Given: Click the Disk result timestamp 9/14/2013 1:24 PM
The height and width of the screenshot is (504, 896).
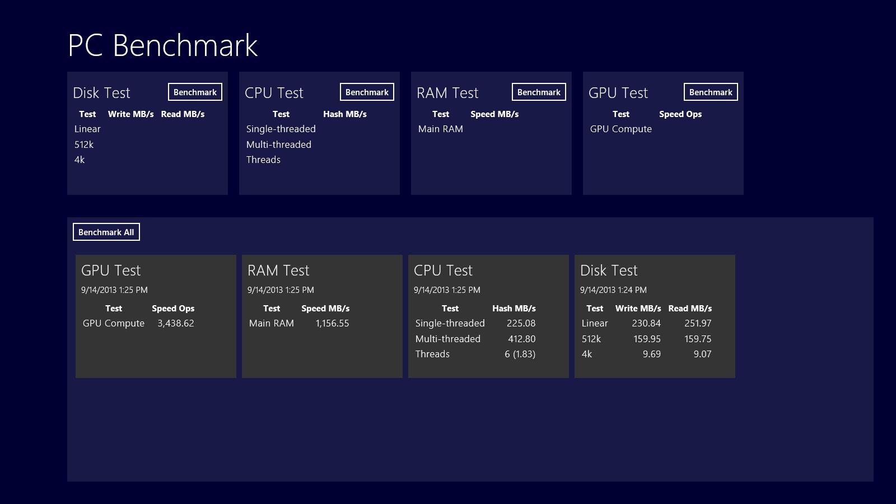Looking at the screenshot, I should click(613, 290).
